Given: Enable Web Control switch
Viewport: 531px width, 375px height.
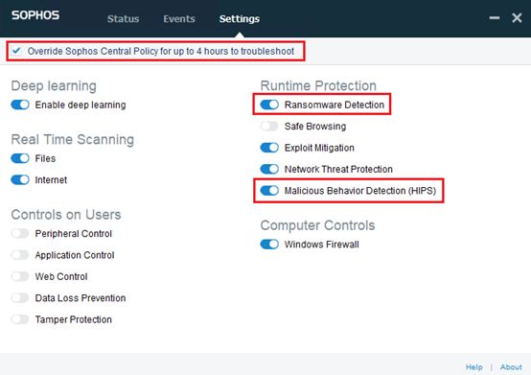Looking at the screenshot, I should pos(20,276).
